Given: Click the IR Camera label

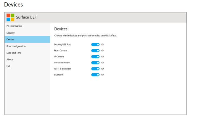Looking at the screenshot, I should coord(59,57).
